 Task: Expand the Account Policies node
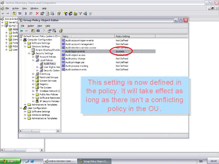pos(33,57)
